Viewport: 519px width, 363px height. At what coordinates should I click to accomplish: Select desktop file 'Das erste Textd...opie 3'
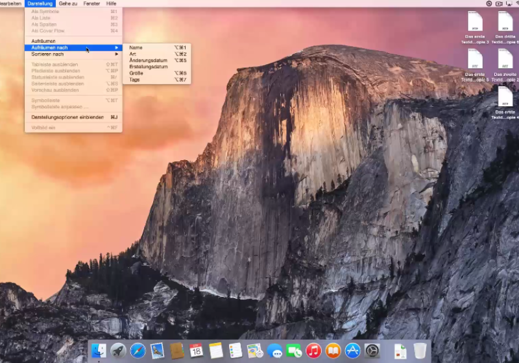475,27
